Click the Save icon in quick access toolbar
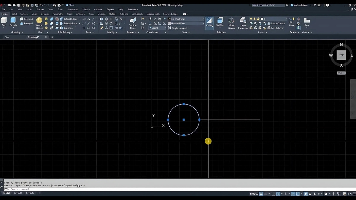This screenshot has width=356, height=200. point(19,5)
